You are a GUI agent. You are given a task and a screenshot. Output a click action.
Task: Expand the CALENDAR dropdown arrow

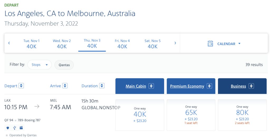coord(239,44)
